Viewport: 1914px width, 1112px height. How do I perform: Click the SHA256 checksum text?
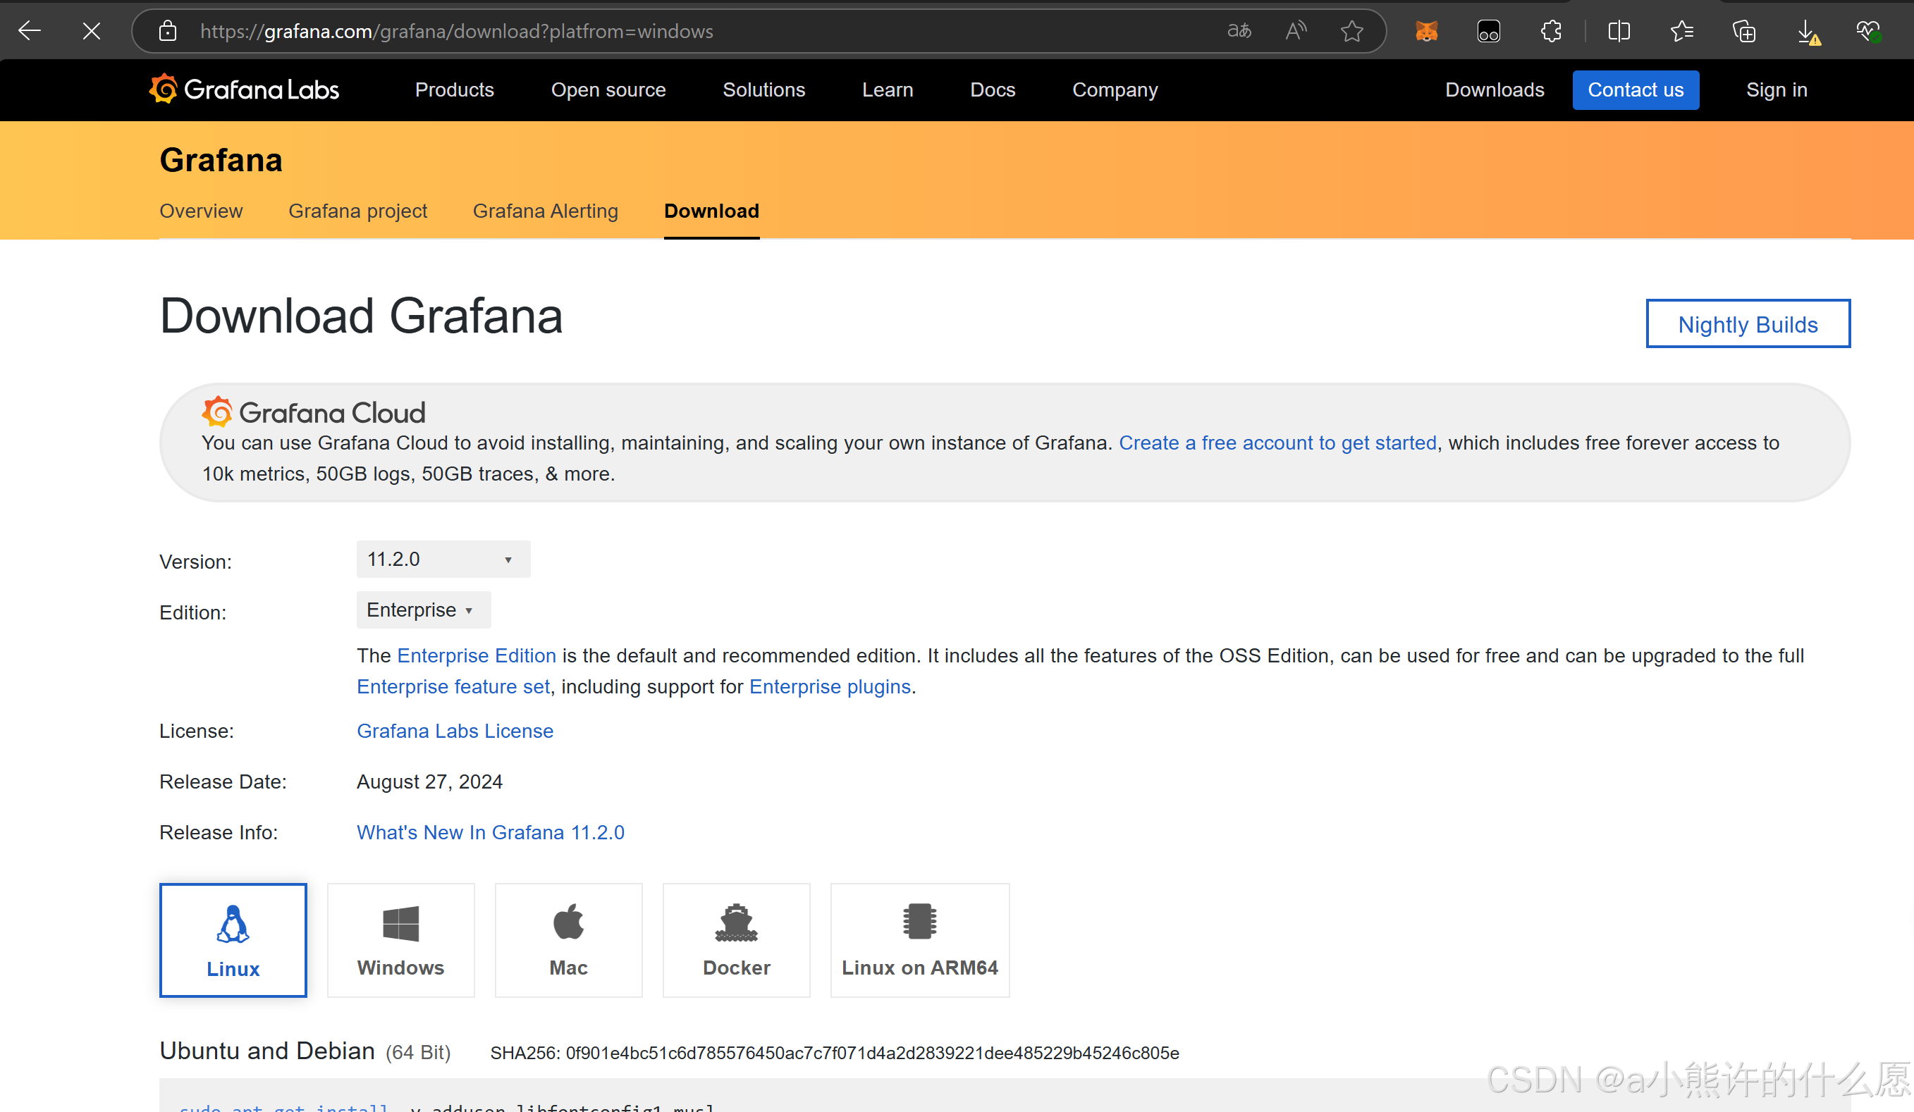(x=834, y=1053)
